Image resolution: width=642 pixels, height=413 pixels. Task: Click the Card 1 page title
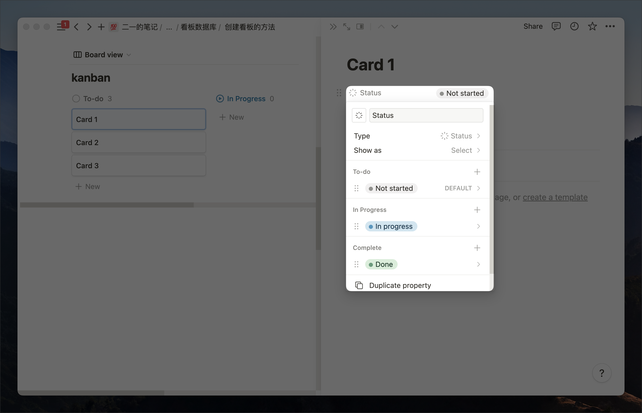[371, 65]
